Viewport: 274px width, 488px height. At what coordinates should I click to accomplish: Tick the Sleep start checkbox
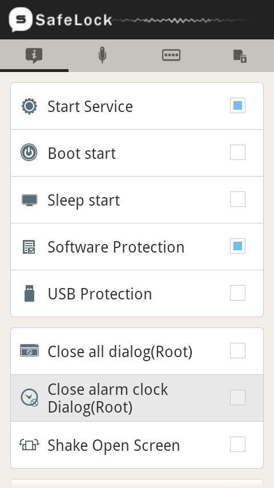pos(237,199)
